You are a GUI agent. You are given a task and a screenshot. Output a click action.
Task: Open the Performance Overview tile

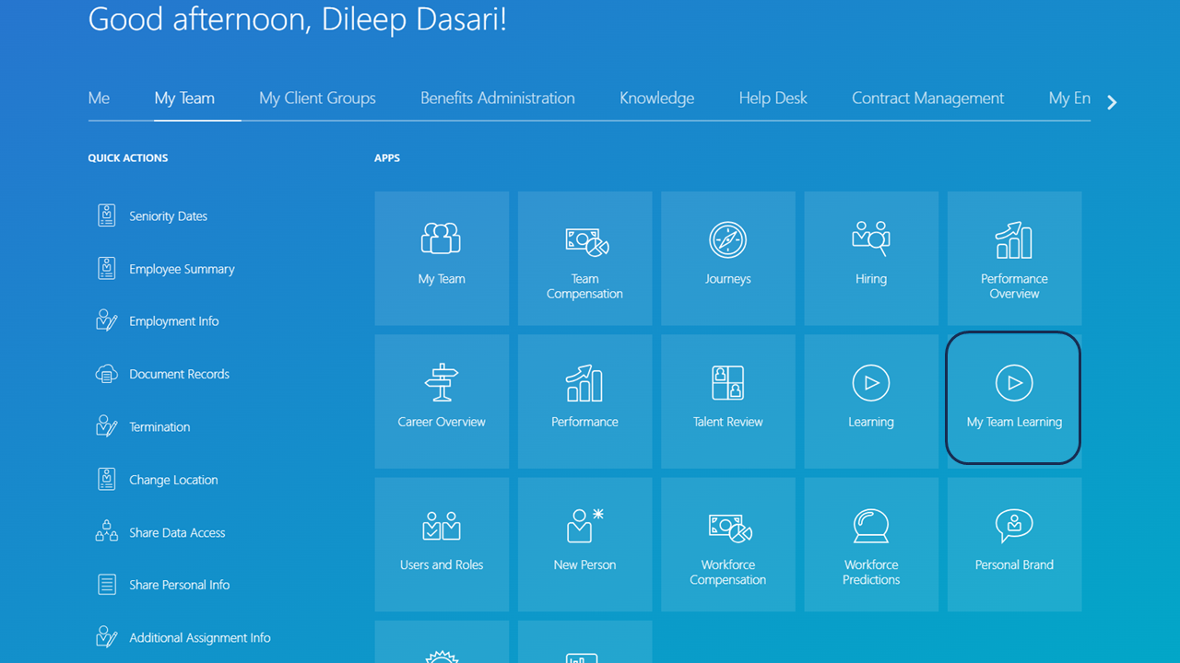(x=1014, y=258)
